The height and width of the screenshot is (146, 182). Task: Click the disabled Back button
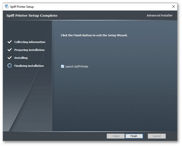coord(116,136)
